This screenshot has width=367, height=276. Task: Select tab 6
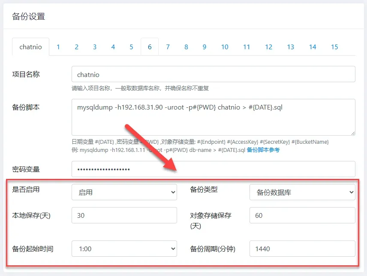150,47
